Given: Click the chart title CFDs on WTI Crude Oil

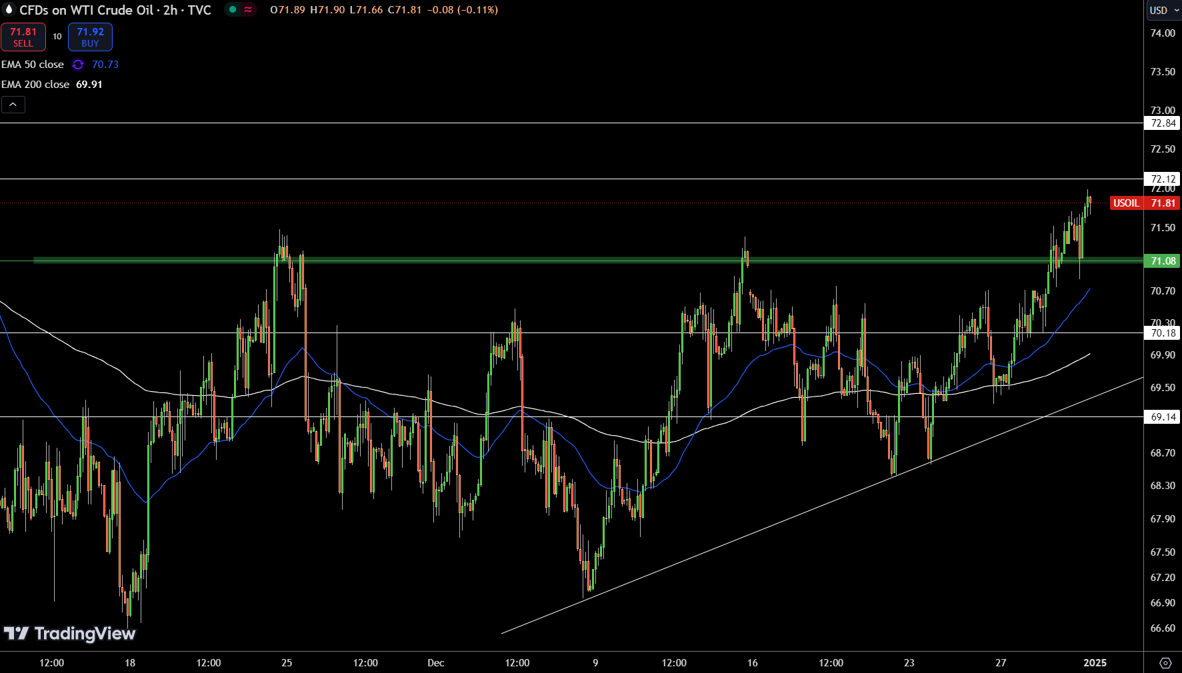Looking at the screenshot, I should (x=86, y=10).
